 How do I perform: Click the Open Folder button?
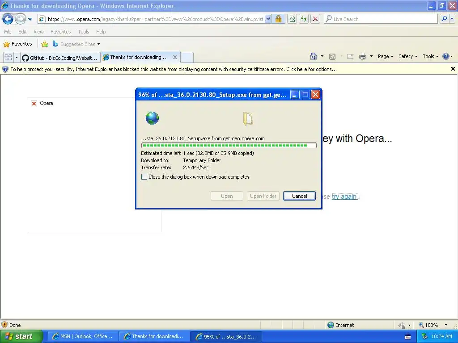(263, 196)
